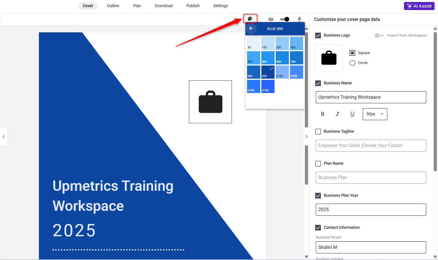Screen dimensions: 438x260
Task: Click down arrow on preview scrollbar
Action: [306, 257]
